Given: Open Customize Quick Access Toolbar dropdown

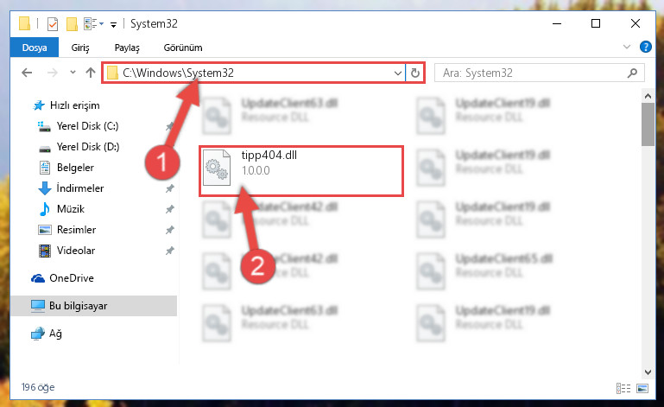Looking at the screenshot, I should tap(113, 24).
